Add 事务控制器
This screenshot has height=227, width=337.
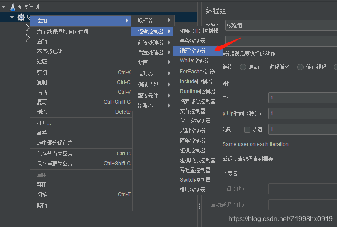[198, 41]
